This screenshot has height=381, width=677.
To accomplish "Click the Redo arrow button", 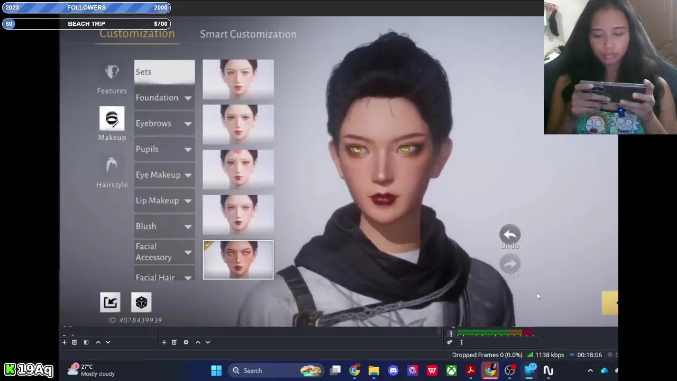I will coord(510,264).
